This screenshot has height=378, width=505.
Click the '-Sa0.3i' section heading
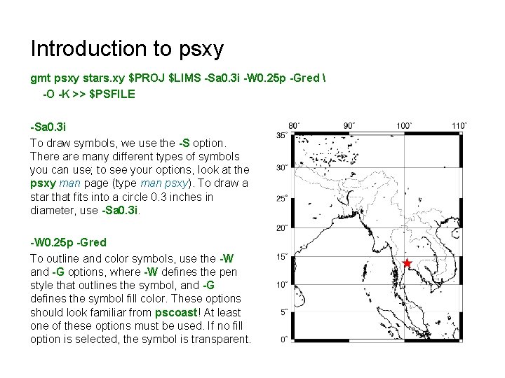48,127
